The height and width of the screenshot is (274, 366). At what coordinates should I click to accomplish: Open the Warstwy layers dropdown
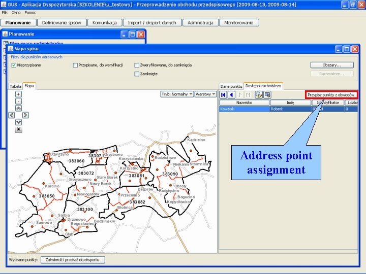(x=205, y=94)
